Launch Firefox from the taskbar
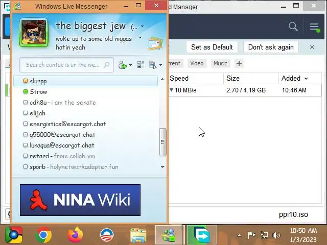The height and width of the screenshot is (245, 327). pyautogui.click(x=75, y=235)
